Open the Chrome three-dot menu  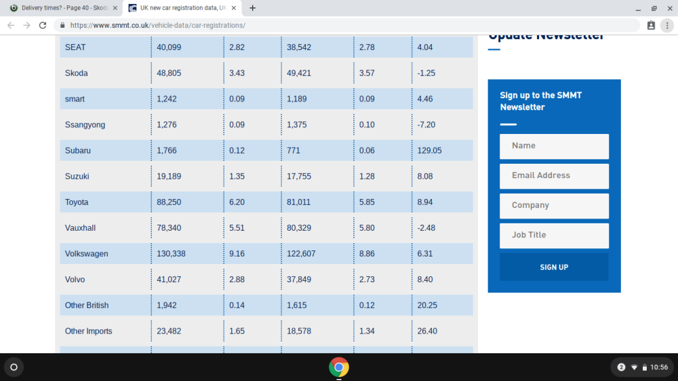(667, 26)
